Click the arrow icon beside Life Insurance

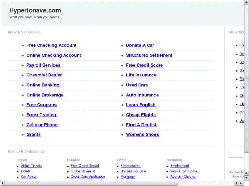[x=122, y=75]
